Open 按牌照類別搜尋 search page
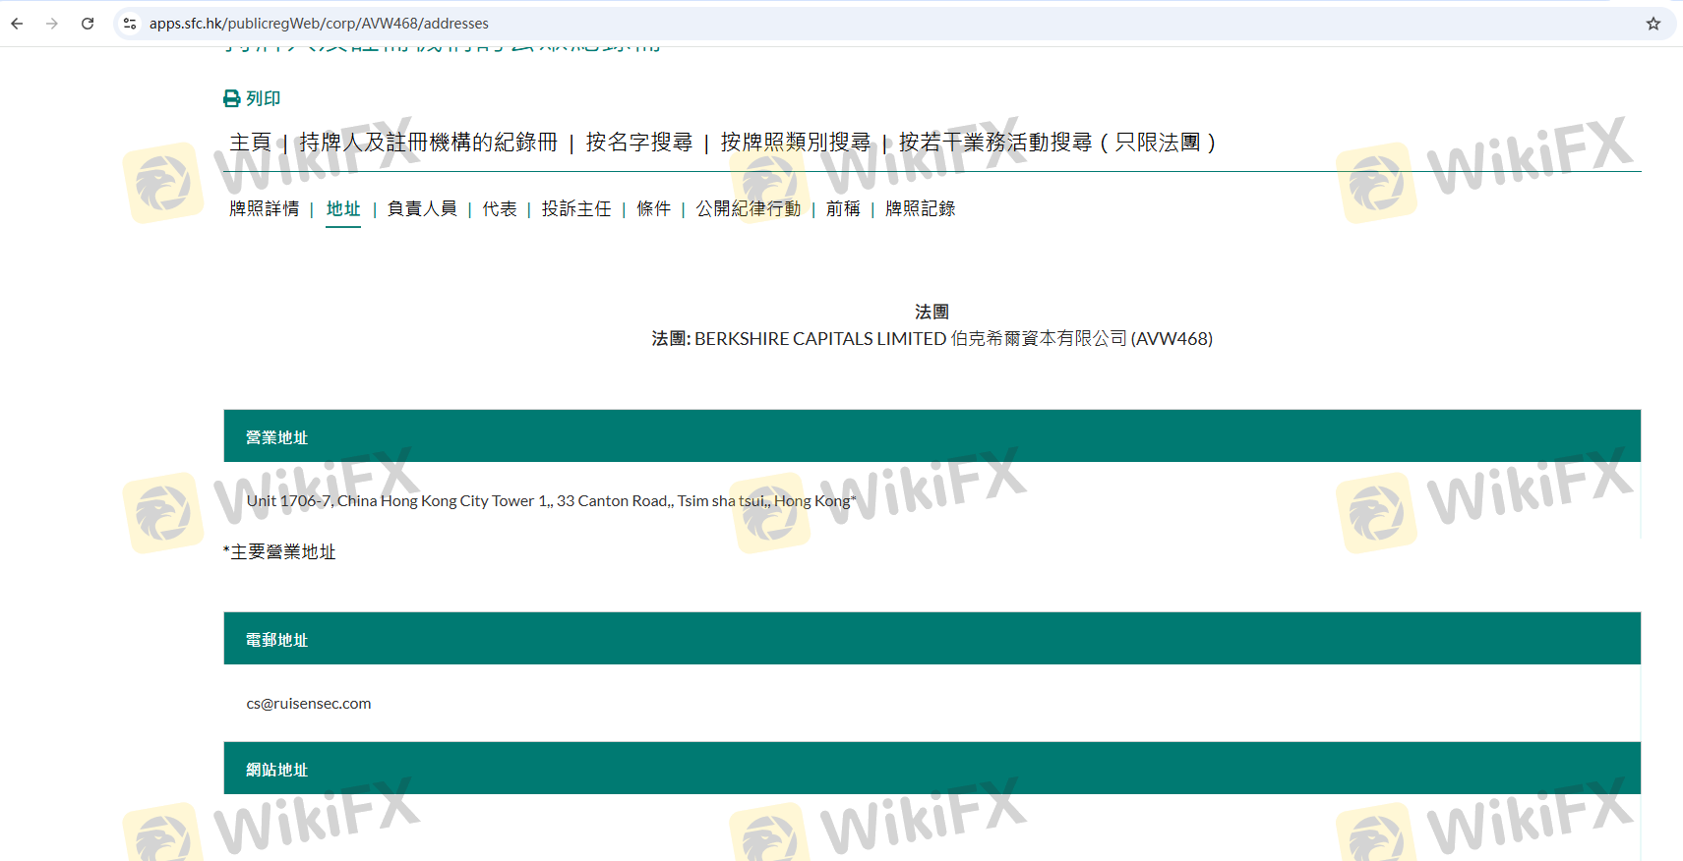Image resolution: width=1683 pixels, height=861 pixels. (796, 143)
